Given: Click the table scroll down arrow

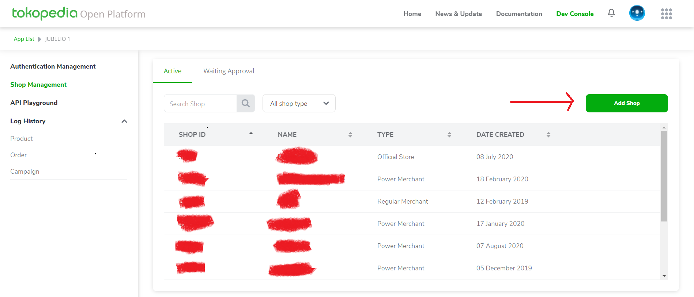Looking at the screenshot, I should (664, 276).
